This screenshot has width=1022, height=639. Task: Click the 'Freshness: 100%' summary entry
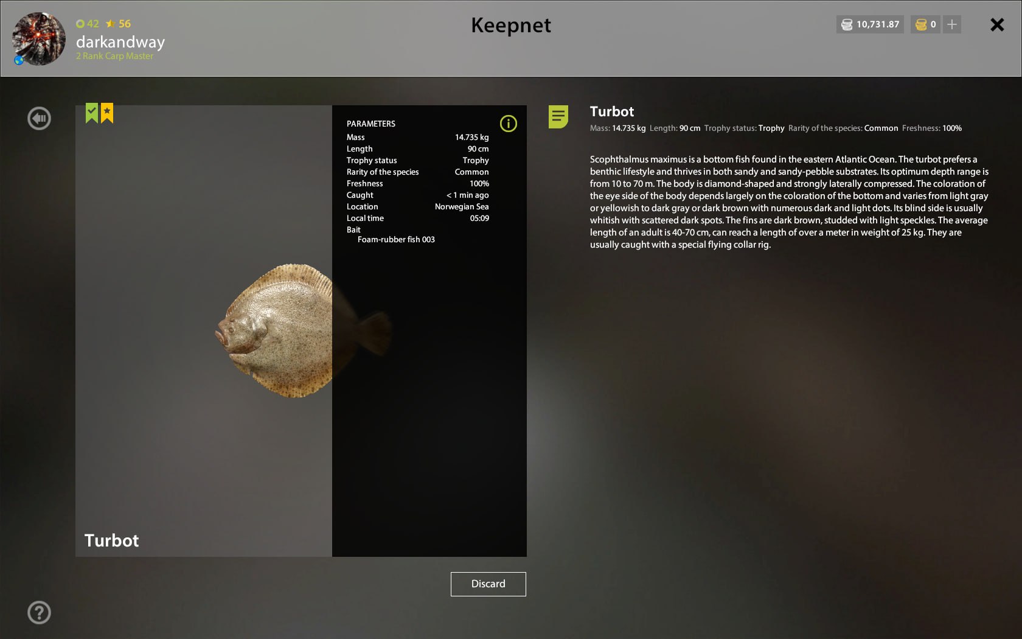[932, 128]
